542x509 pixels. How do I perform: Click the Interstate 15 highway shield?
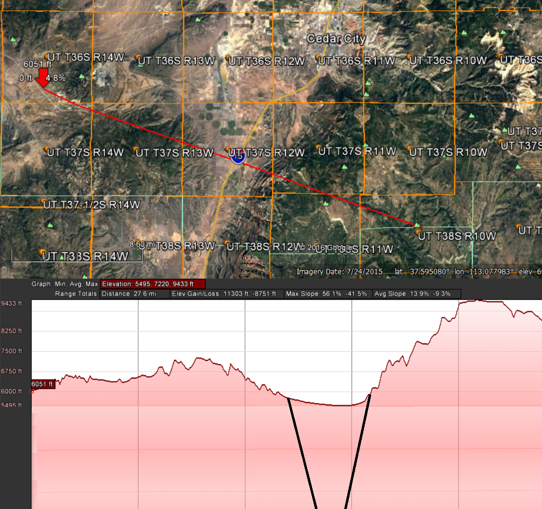[x=238, y=157]
